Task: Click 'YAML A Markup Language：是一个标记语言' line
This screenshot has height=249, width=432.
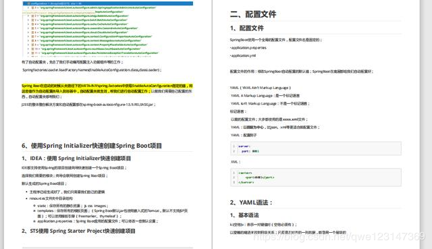Action: click(x=265, y=96)
